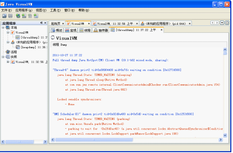
Task: Open the 视图(V) menu
Action: [41, 10]
